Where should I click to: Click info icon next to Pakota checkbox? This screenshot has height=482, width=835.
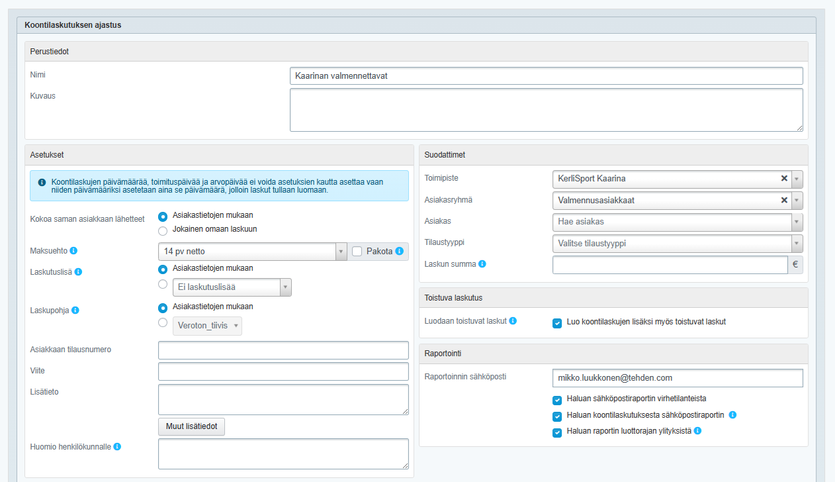400,252
